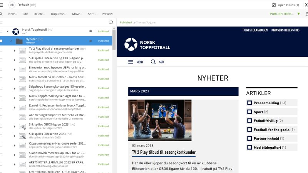Check the TV 2 Play tilbud row checkbox

pos(2,50)
